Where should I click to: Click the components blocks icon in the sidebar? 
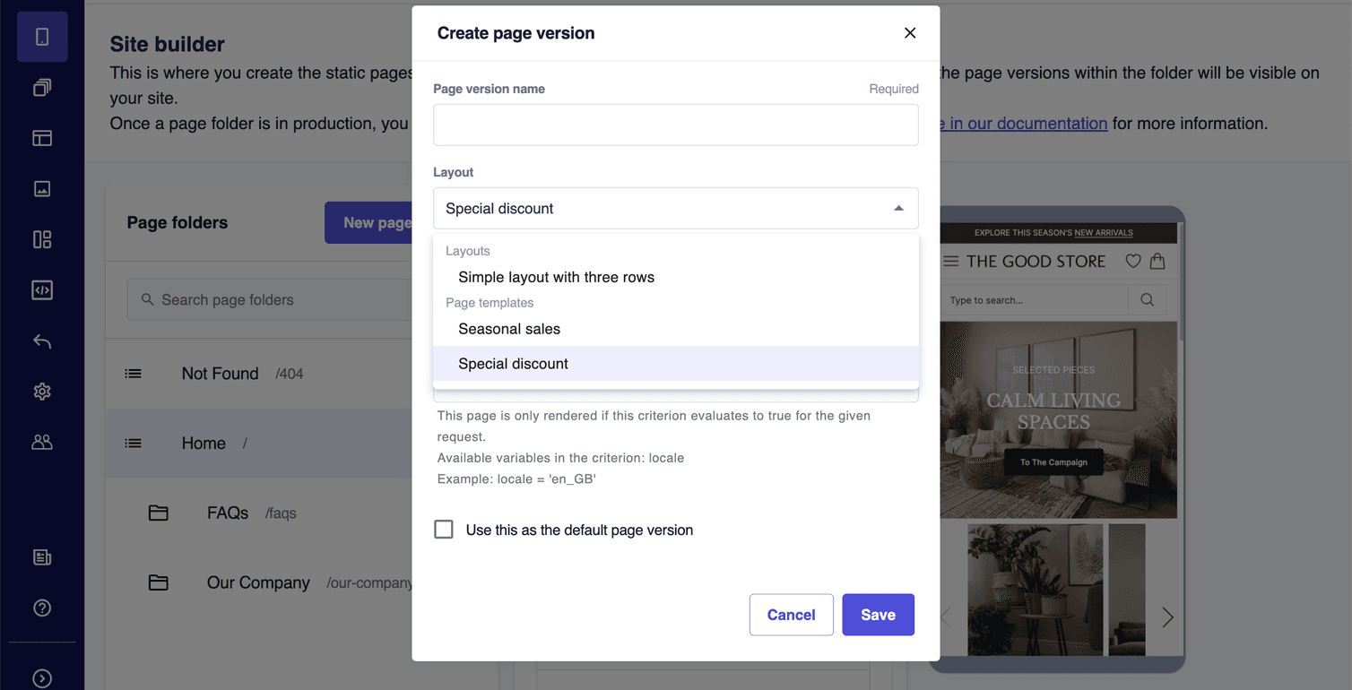coord(42,239)
